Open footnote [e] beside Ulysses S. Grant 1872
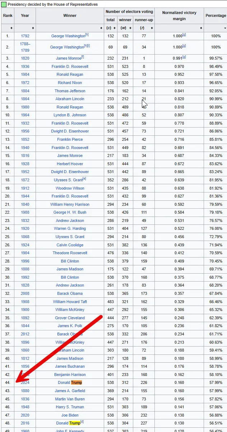Screen dimensions: 227x432 coord(84,178)
